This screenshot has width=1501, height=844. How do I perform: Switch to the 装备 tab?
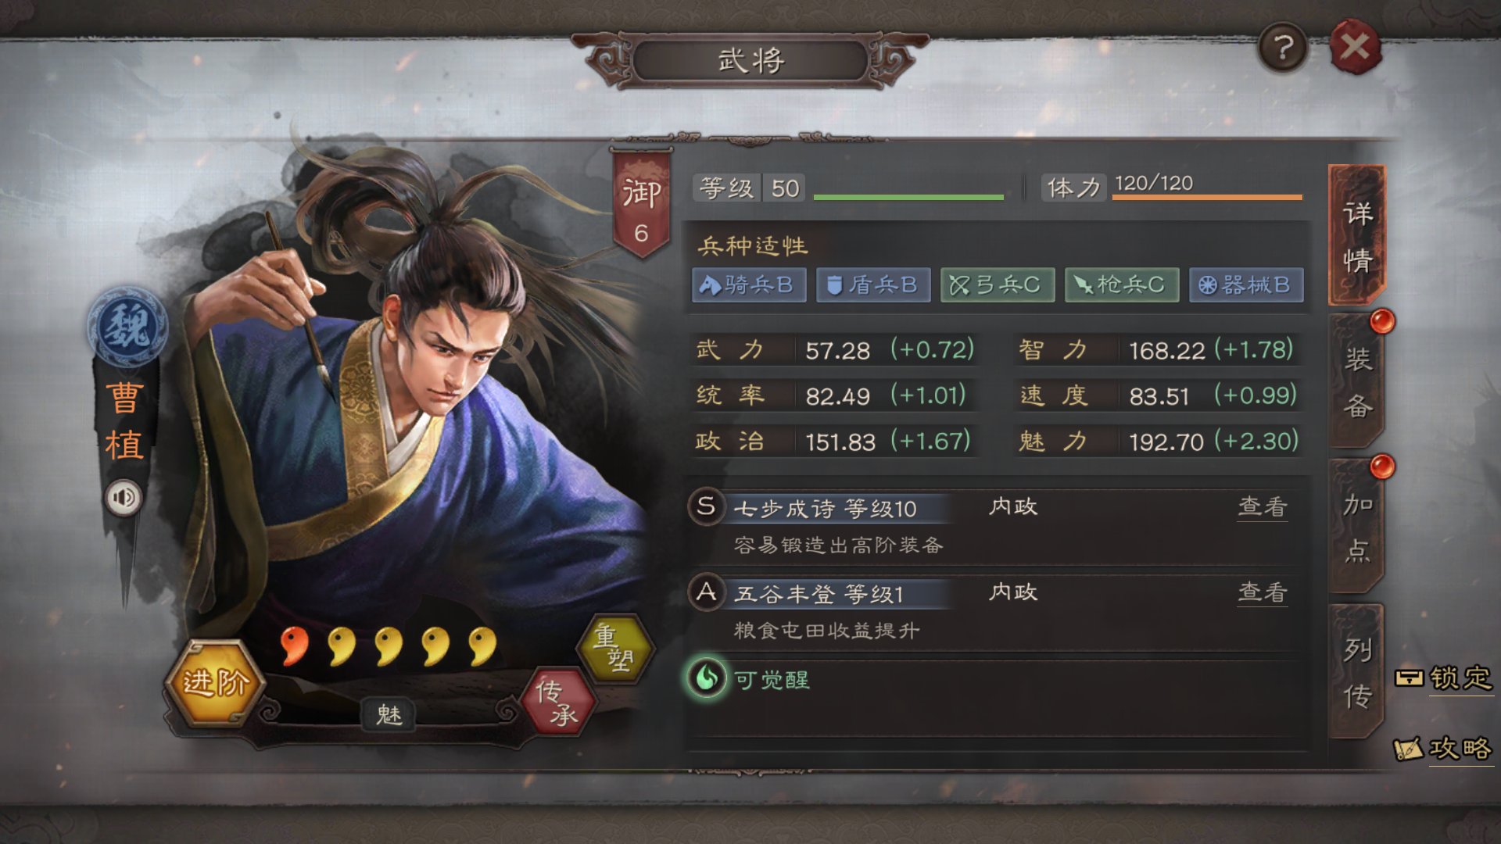point(1357,383)
